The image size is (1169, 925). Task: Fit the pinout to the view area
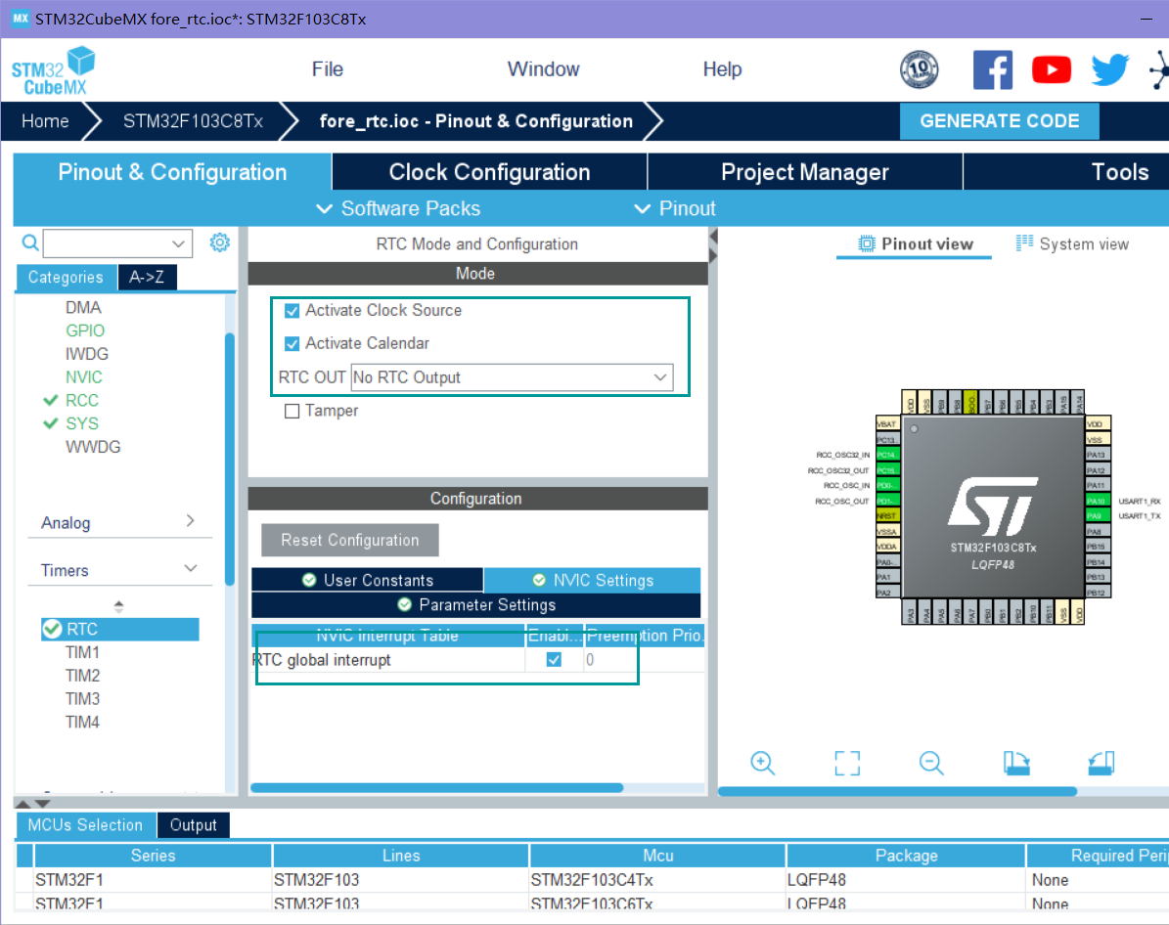coord(847,764)
